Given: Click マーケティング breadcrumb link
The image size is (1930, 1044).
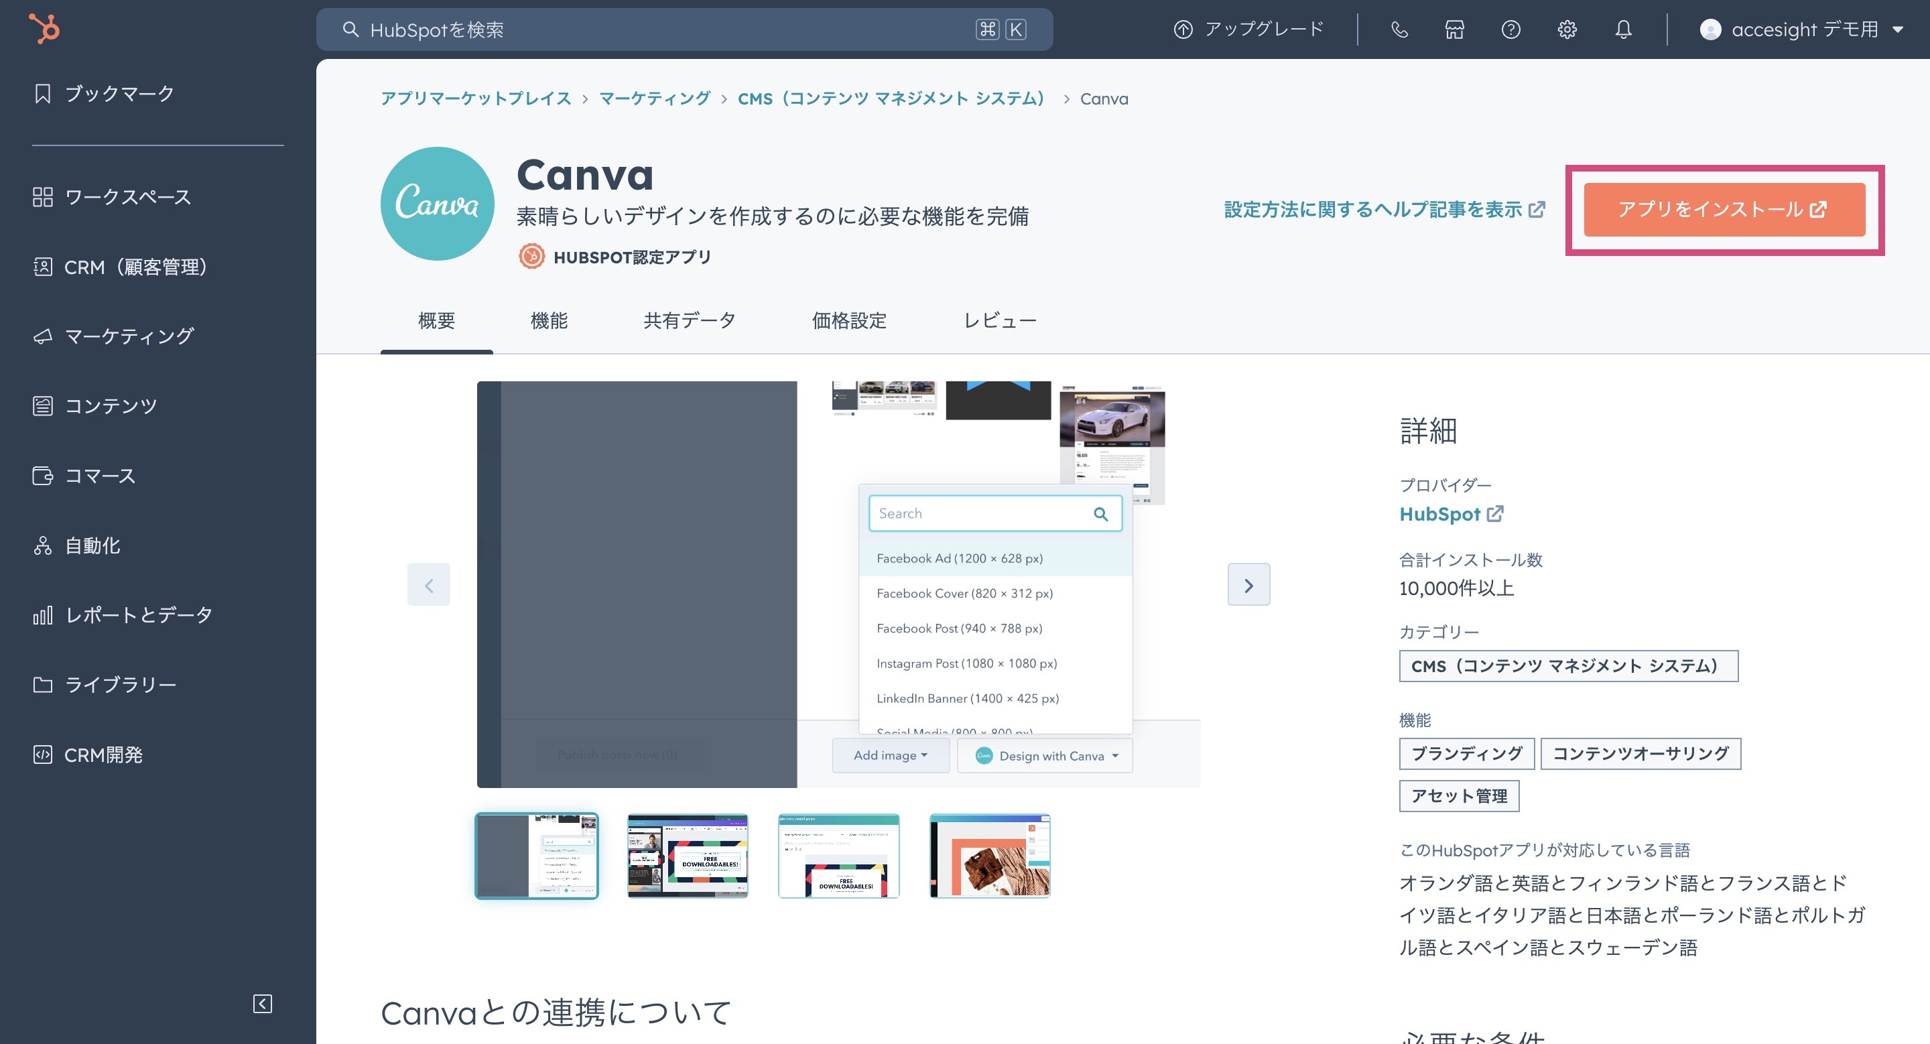Looking at the screenshot, I should (x=655, y=99).
